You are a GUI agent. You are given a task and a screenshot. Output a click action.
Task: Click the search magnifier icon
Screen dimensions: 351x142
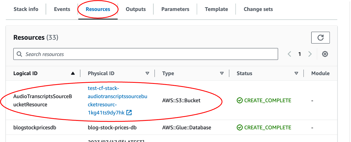(x=19, y=54)
